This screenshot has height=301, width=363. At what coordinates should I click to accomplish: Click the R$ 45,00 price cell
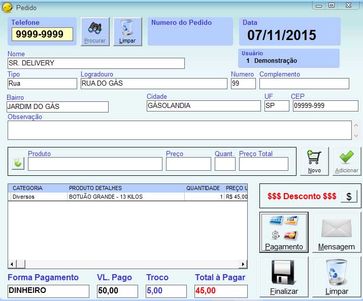point(237,197)
